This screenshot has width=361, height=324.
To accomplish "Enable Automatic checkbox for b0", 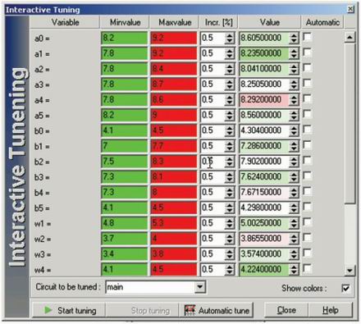I will [x=308, y=130].
